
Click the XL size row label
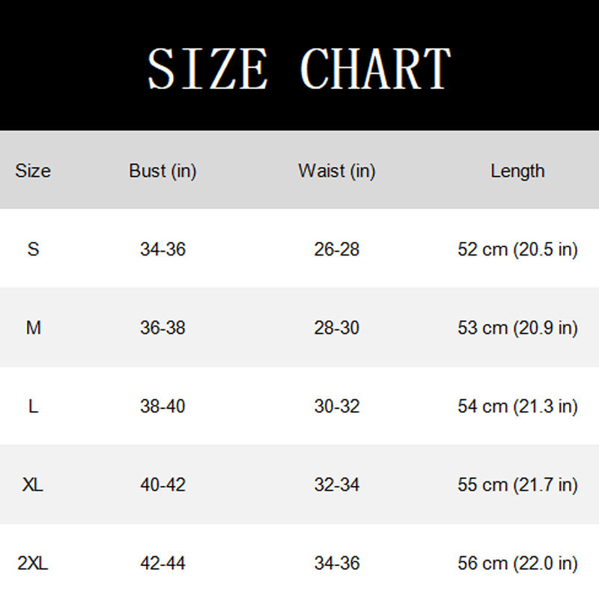pyautogui.click(x=33, y=484)
